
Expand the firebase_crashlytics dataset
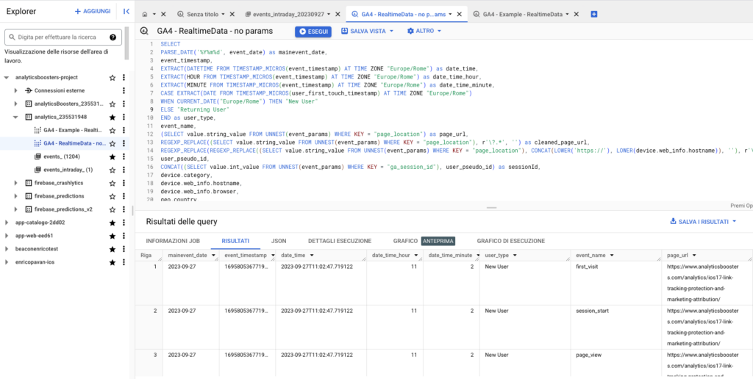coord(16,183)
